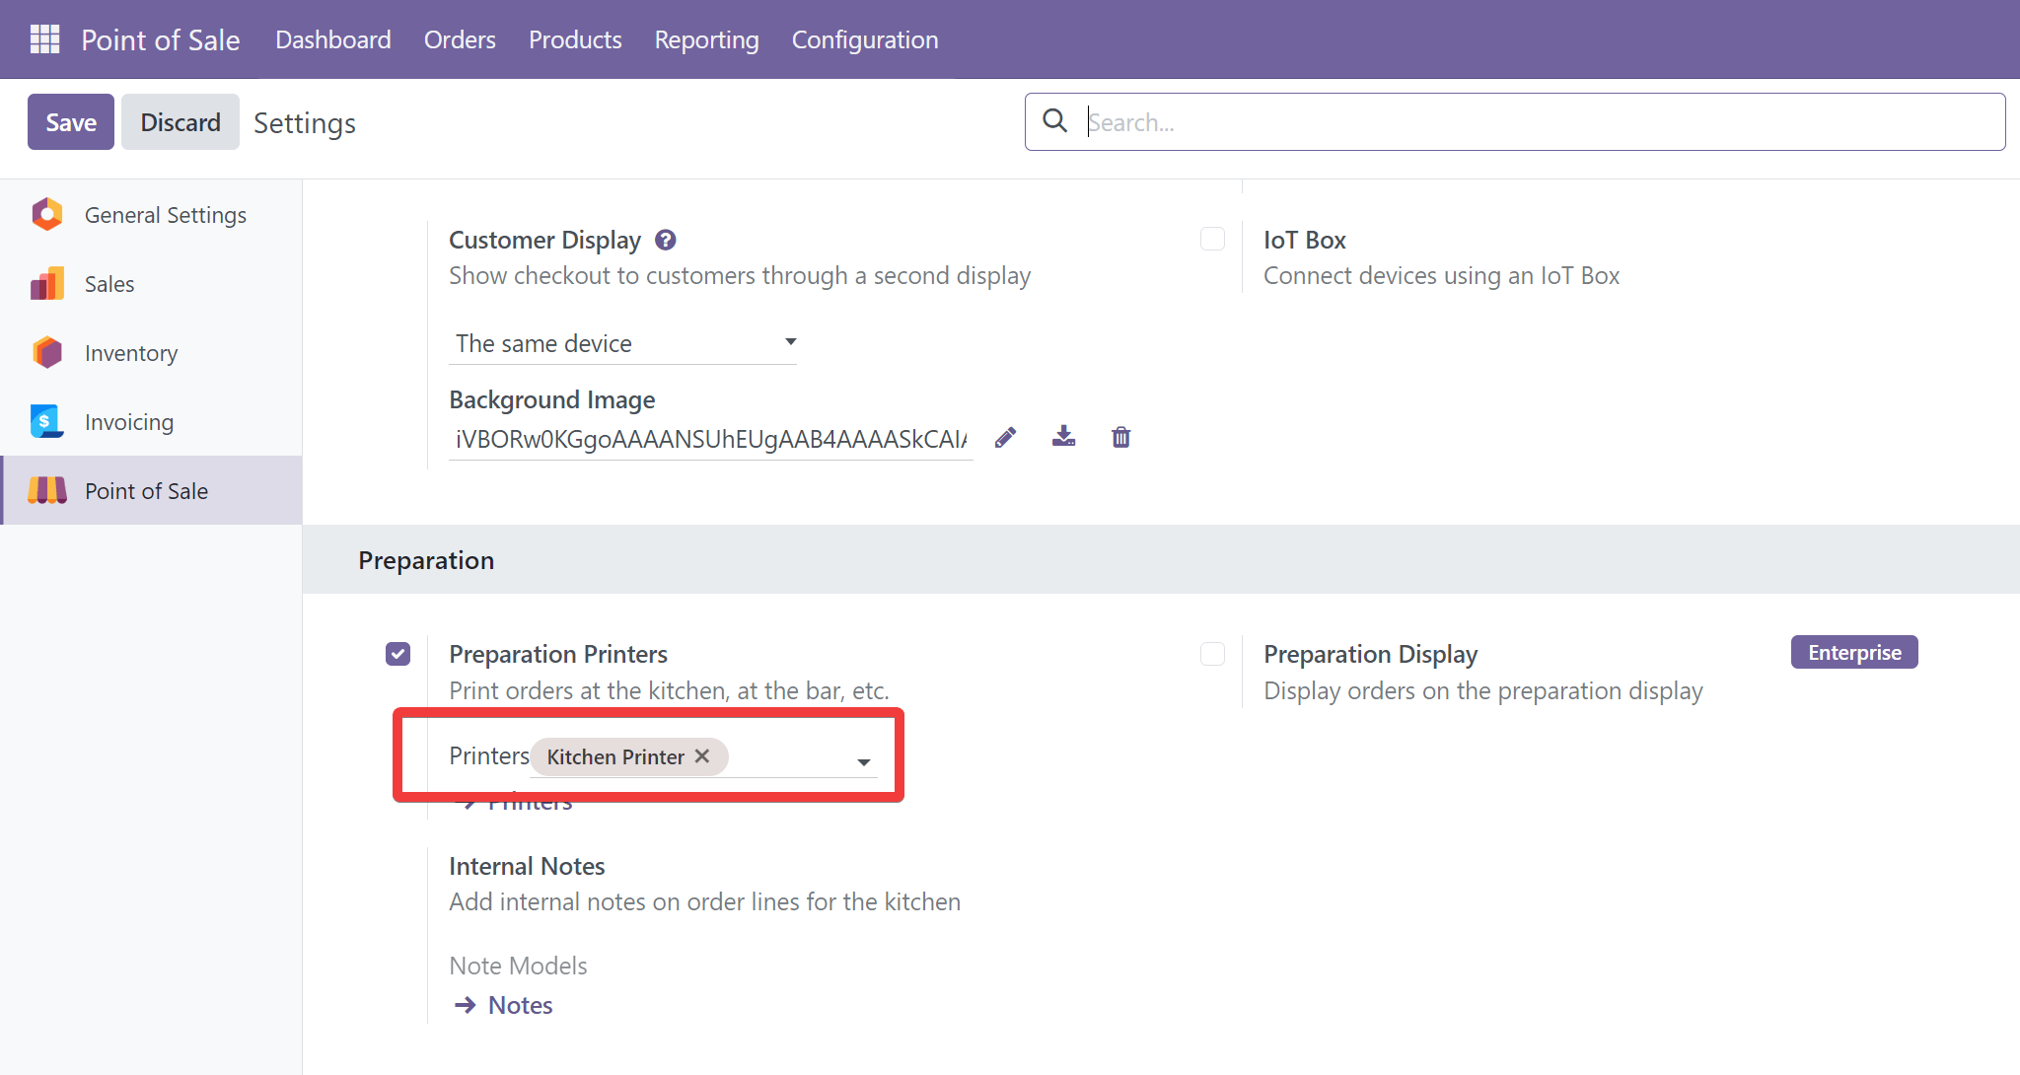The height and width of the screenshot is (1075, 2020).
Task: Open Inventory settings in the sidebar
Action: click(131, 353)
